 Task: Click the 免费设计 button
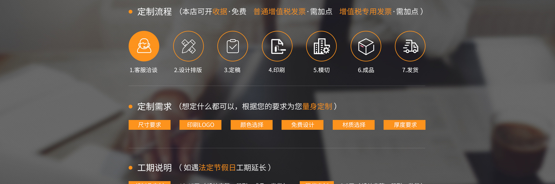click(x=303, y=125)
